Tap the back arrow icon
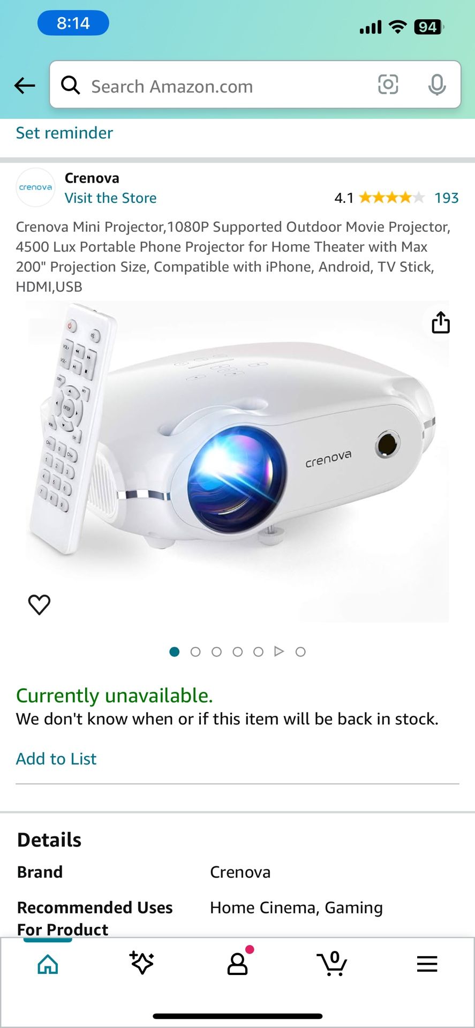Screen dimensions: 475x1028 pyautogui.click(x=25, y=85)
